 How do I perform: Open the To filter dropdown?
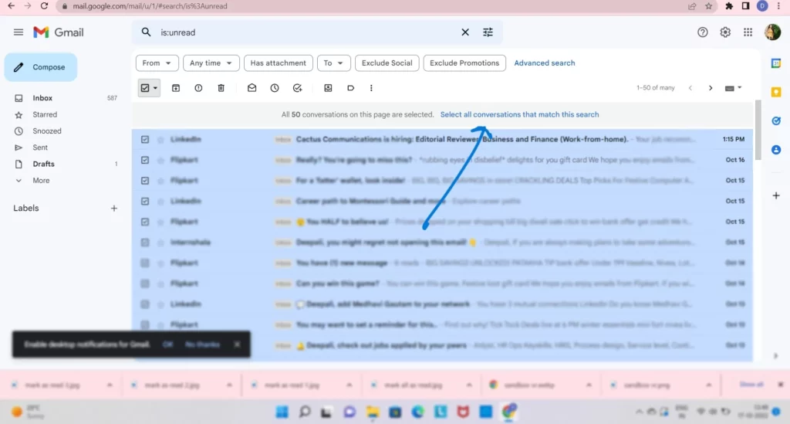pos(333,63)
